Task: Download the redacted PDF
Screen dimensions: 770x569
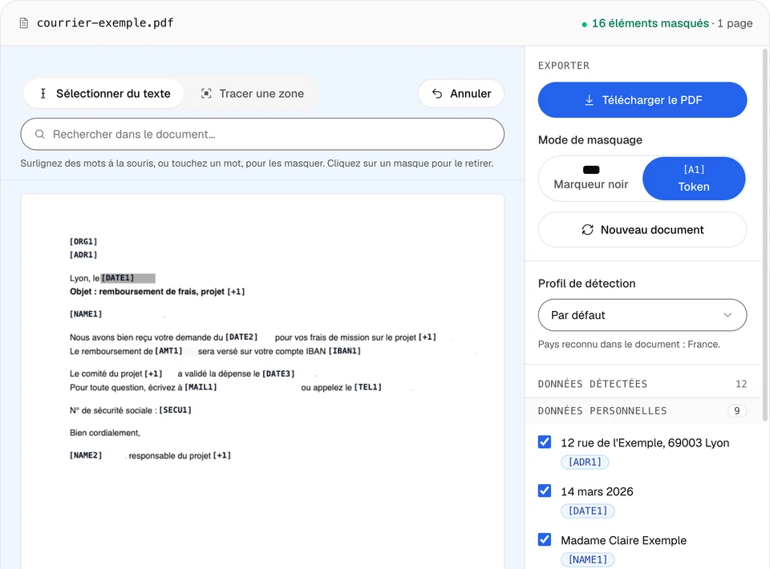Action: (642, 100)
